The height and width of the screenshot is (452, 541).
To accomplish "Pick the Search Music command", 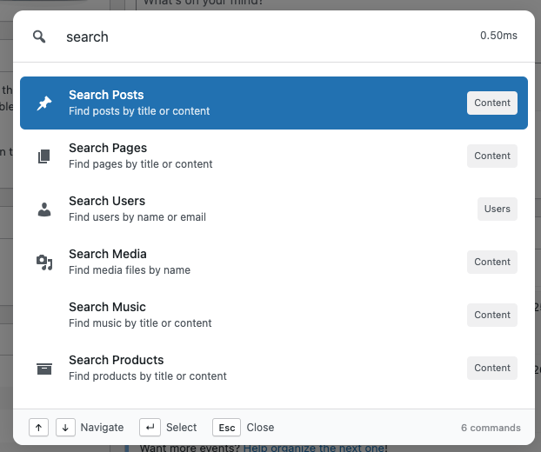I will pos(274,316).
